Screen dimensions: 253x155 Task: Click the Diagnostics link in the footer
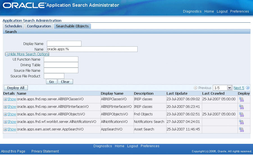(x=102, y=146)
